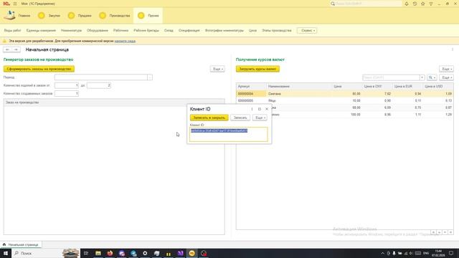This screenshot has width=459, height=258.
Task: Click Записать и закрыть in Клиент ID dialog
Action: [x=209, y=118]
